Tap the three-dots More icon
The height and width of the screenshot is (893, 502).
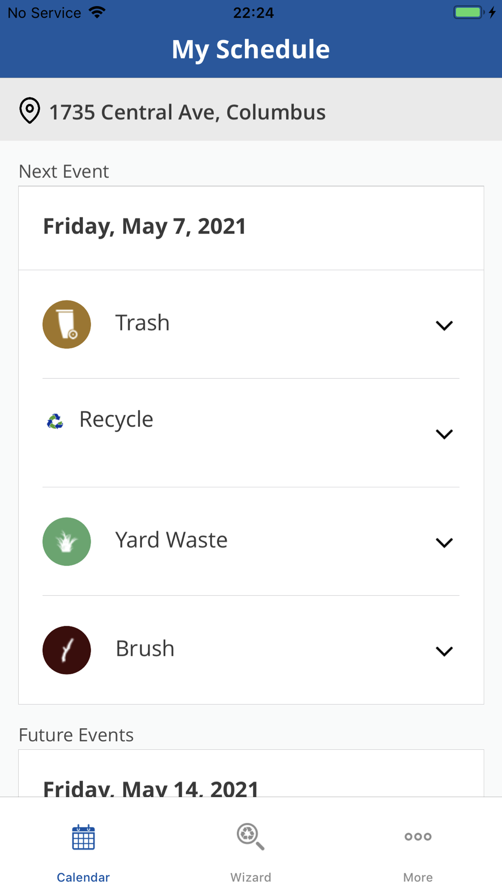[x=418, y=837]
